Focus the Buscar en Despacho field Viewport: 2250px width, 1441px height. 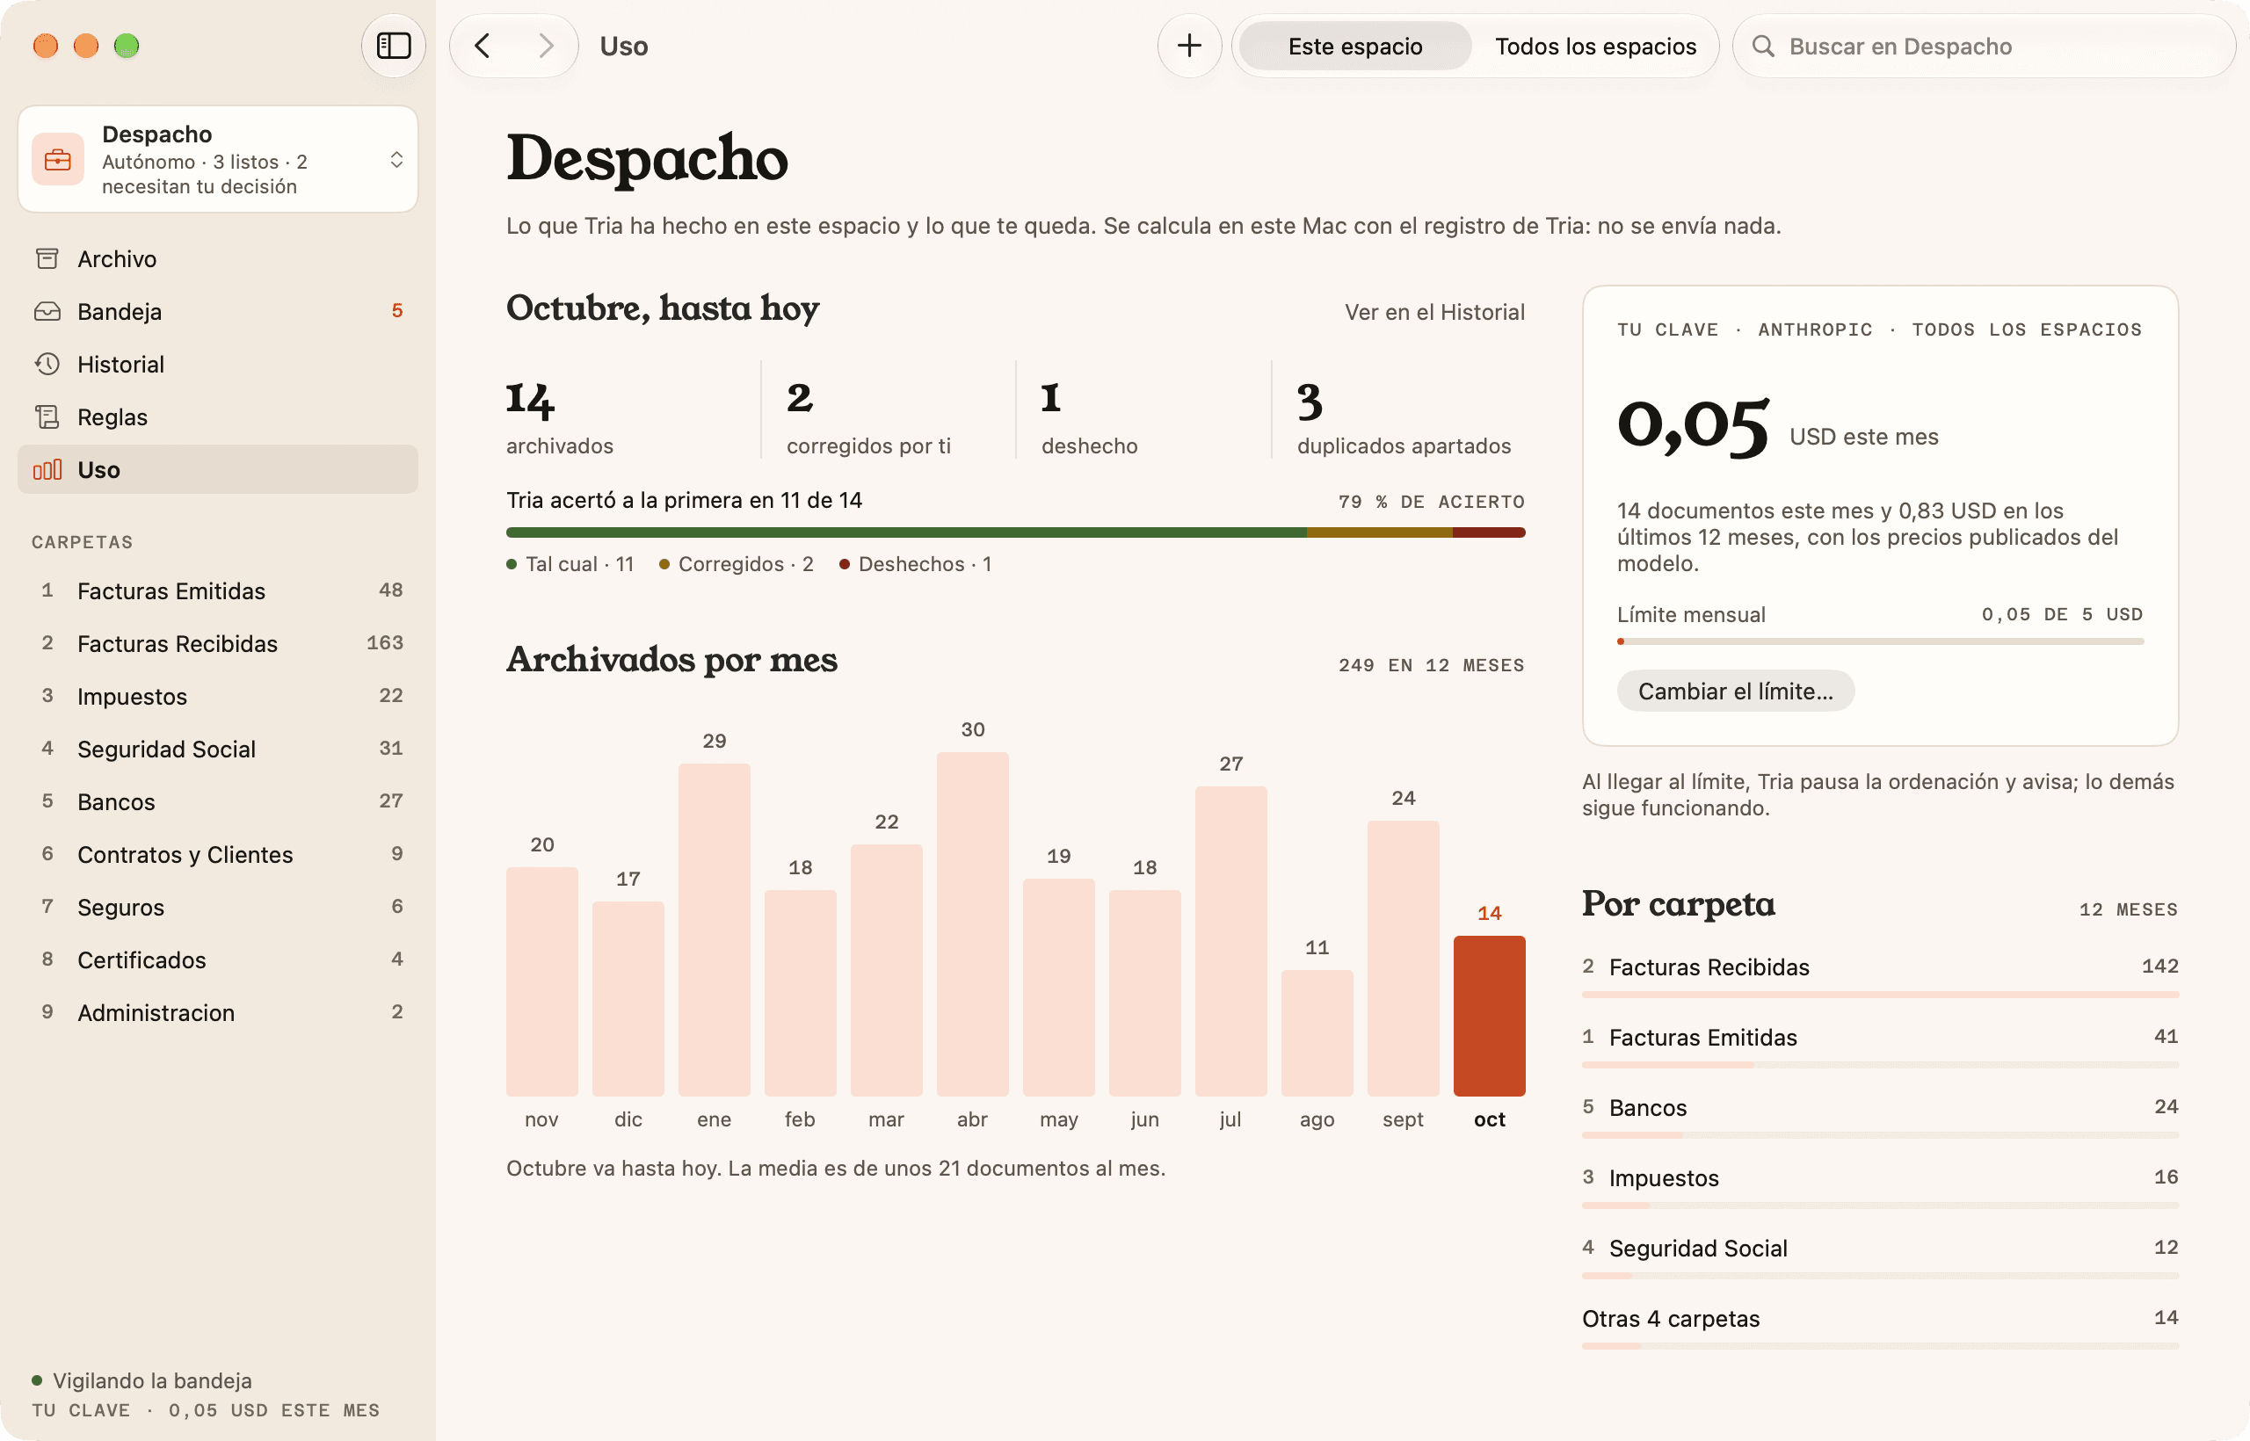pos(1985,46)
